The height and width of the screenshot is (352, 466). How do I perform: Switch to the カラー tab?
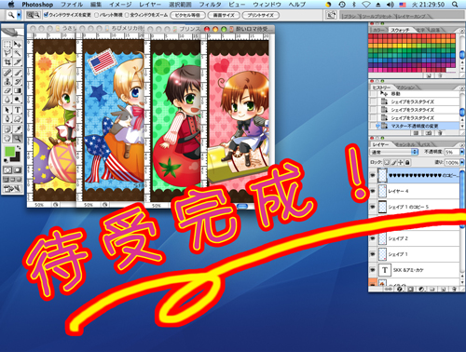point(378,30)
